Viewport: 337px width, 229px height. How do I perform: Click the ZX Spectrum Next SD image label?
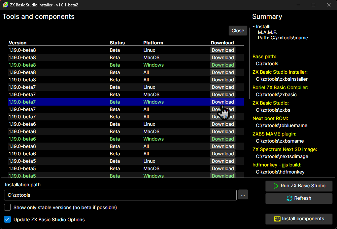pos(285,149)
